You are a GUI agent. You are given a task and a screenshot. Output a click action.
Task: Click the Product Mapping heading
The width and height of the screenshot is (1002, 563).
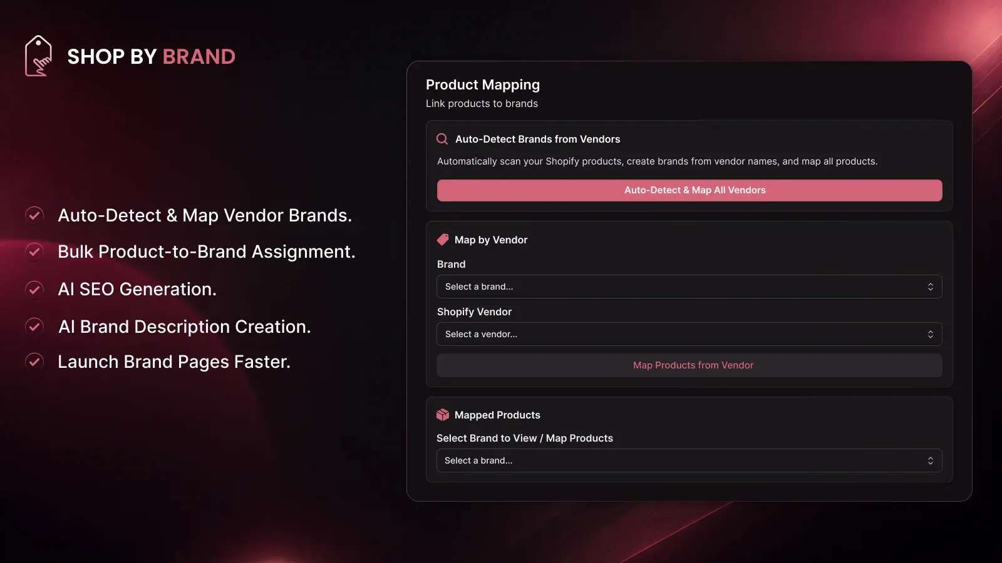483,84
